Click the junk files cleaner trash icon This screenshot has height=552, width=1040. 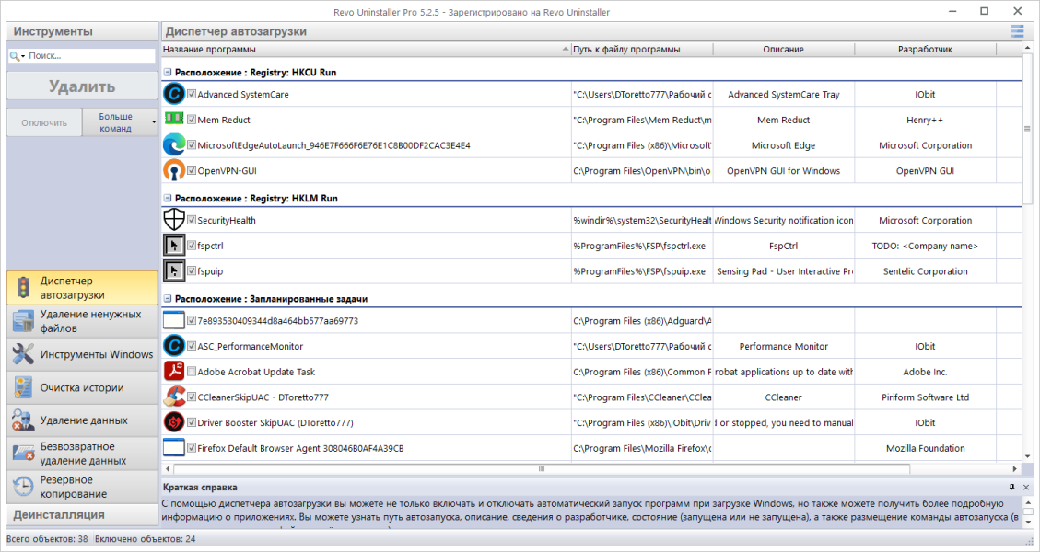23,321
